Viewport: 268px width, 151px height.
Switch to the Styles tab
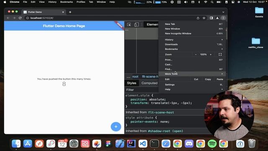[131, 83]
